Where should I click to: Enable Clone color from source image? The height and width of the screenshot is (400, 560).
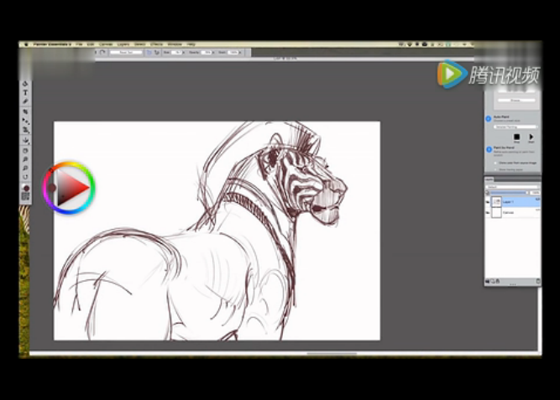[495, 163]
